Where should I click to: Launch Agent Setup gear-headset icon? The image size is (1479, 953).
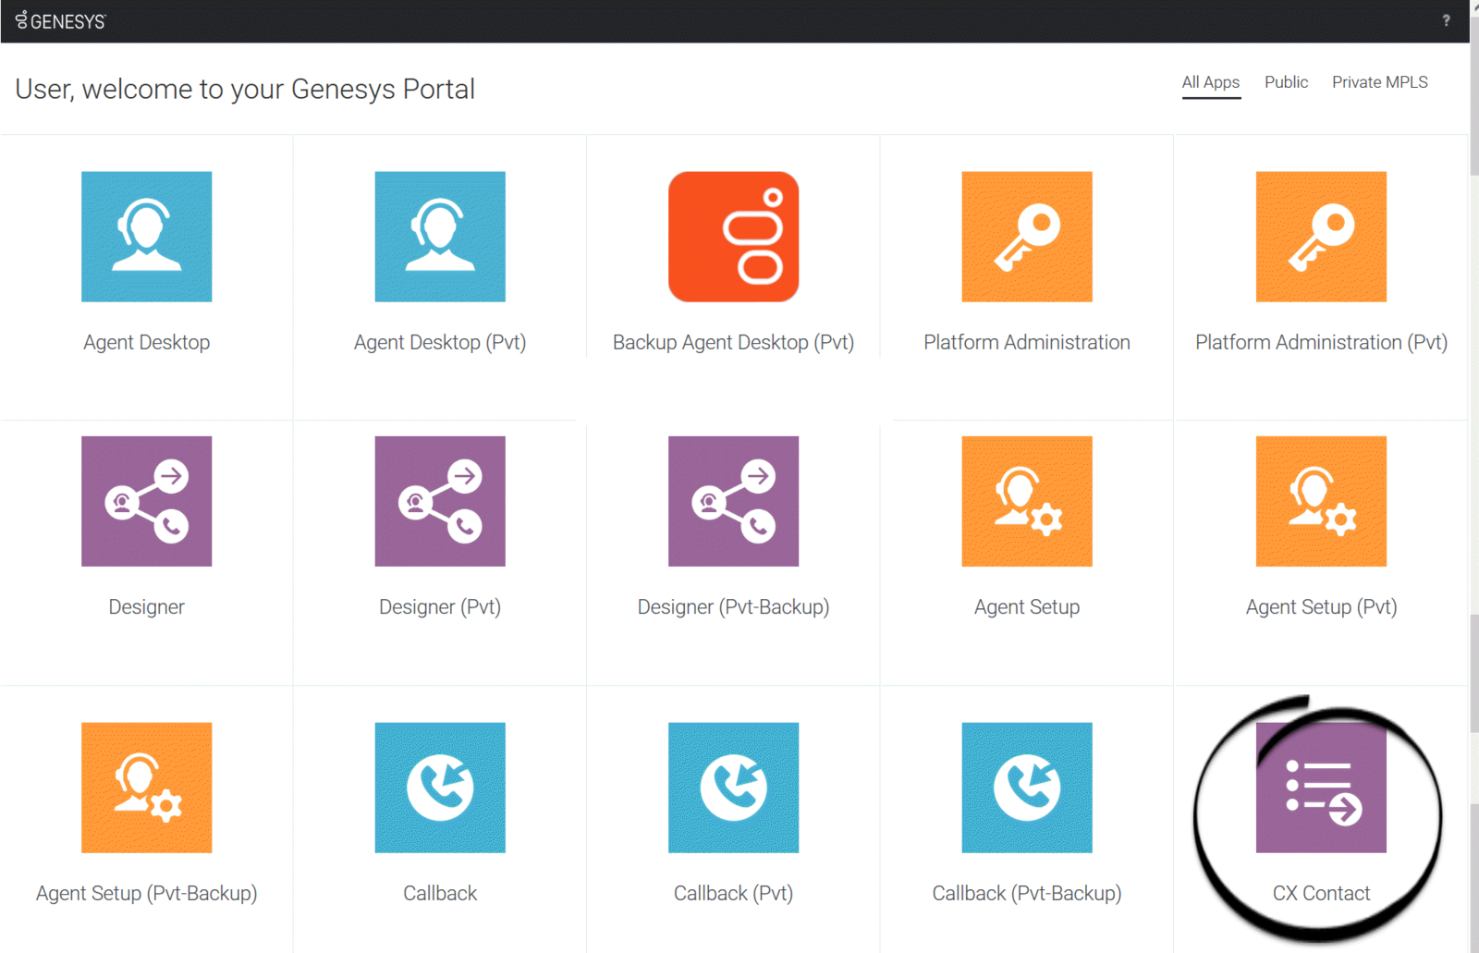point(1027,501)
